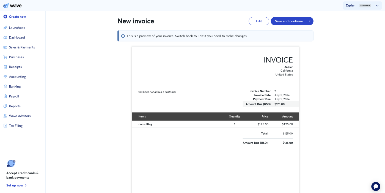
Task: Open Reports section
Action: 15,106
